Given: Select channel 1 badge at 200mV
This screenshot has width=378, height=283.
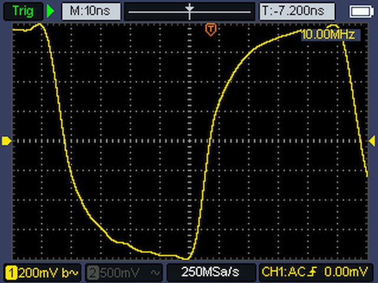Looking at the screenshot, I should point(12,273).
